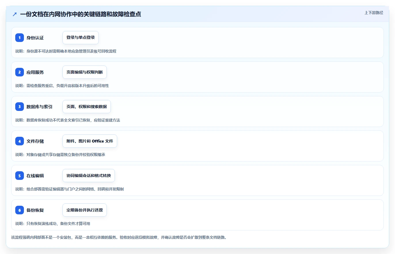This screenshot has width=395, height=254.
Task: Click the footer paragraph starting 该流程强调
Action: pos(119,238)
